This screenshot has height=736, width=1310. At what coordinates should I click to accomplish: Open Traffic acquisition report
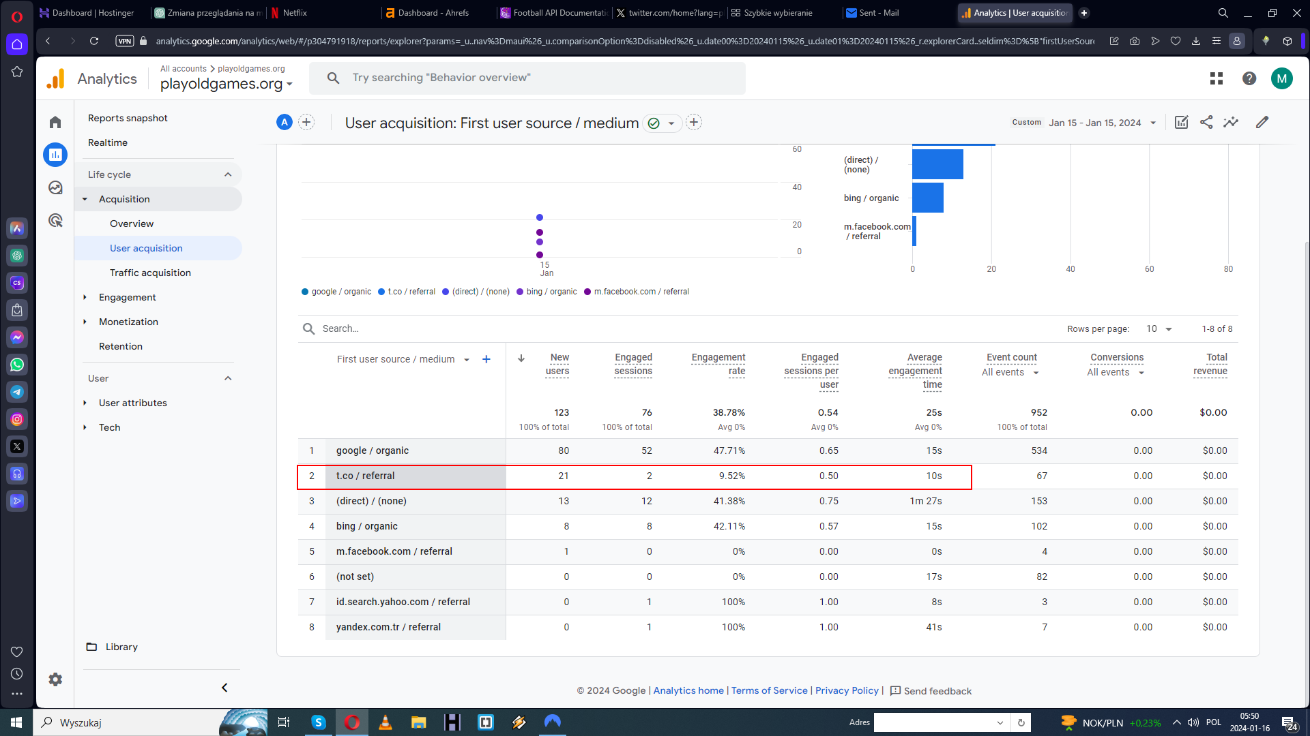click(150, 273)
